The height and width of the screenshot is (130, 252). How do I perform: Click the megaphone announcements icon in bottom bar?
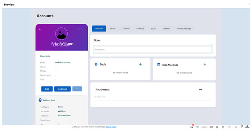click(198, 127)
